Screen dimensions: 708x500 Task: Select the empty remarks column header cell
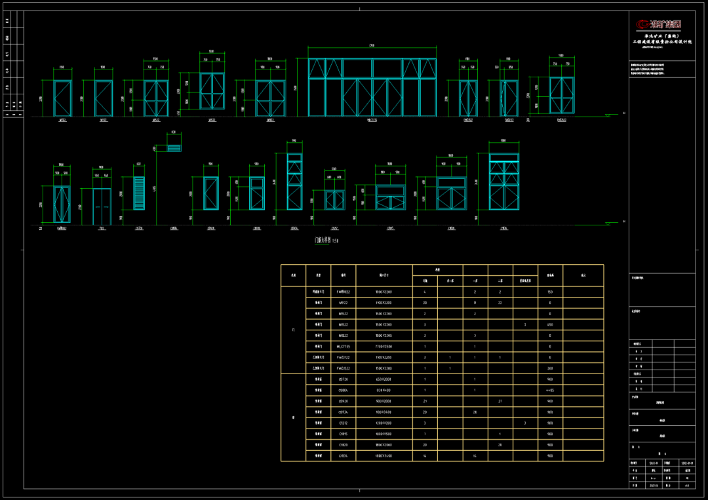click(x=583, y=275)
